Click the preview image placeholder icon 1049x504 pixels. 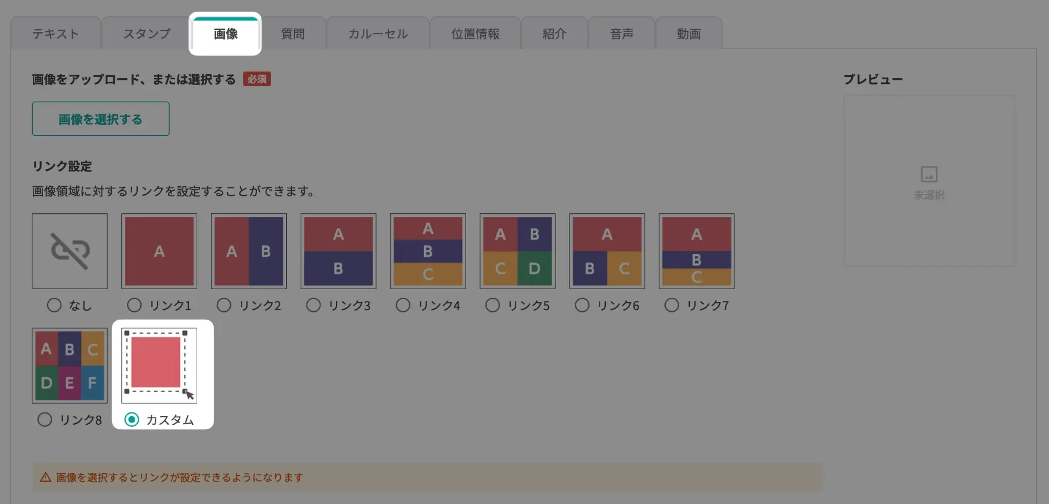(x=929, y=174)
